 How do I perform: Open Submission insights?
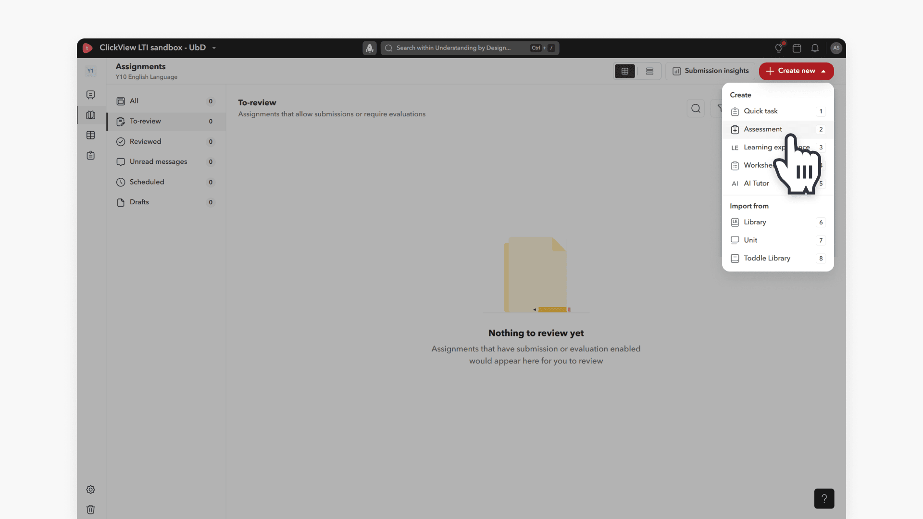[x=711, y=71]
